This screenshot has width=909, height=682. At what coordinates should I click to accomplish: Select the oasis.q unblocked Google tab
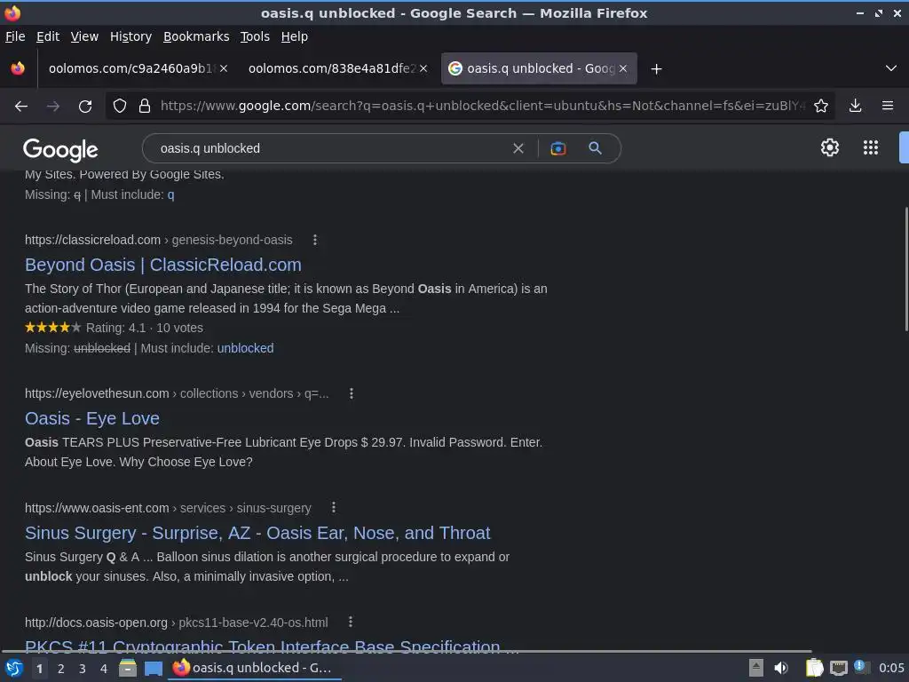[539, 68]
